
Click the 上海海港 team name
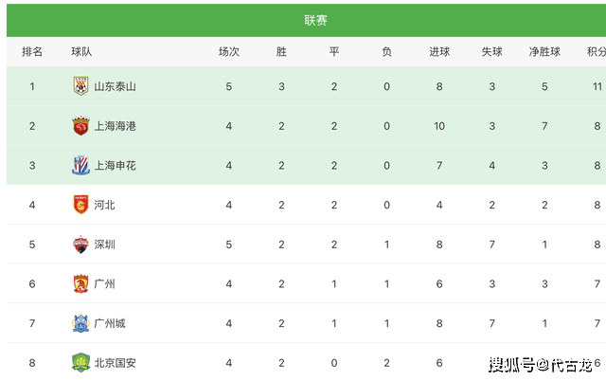(116, 126)
